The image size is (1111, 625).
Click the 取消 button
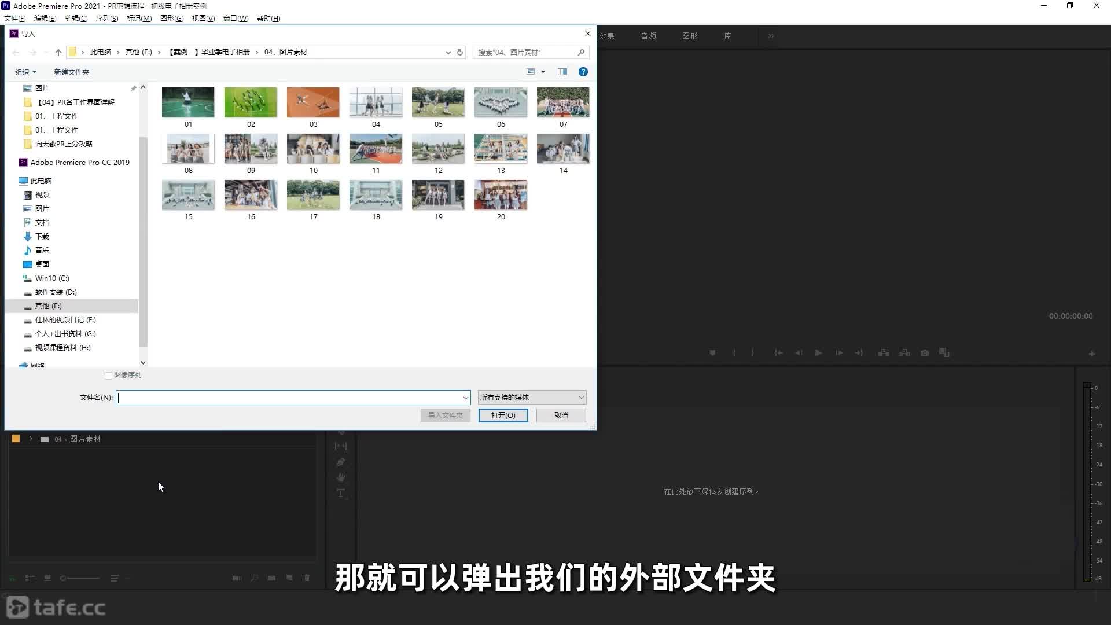click(561, 416)
